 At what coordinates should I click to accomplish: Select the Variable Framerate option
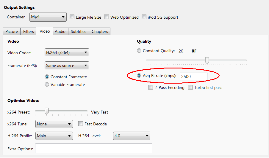[x=47, y=84]
